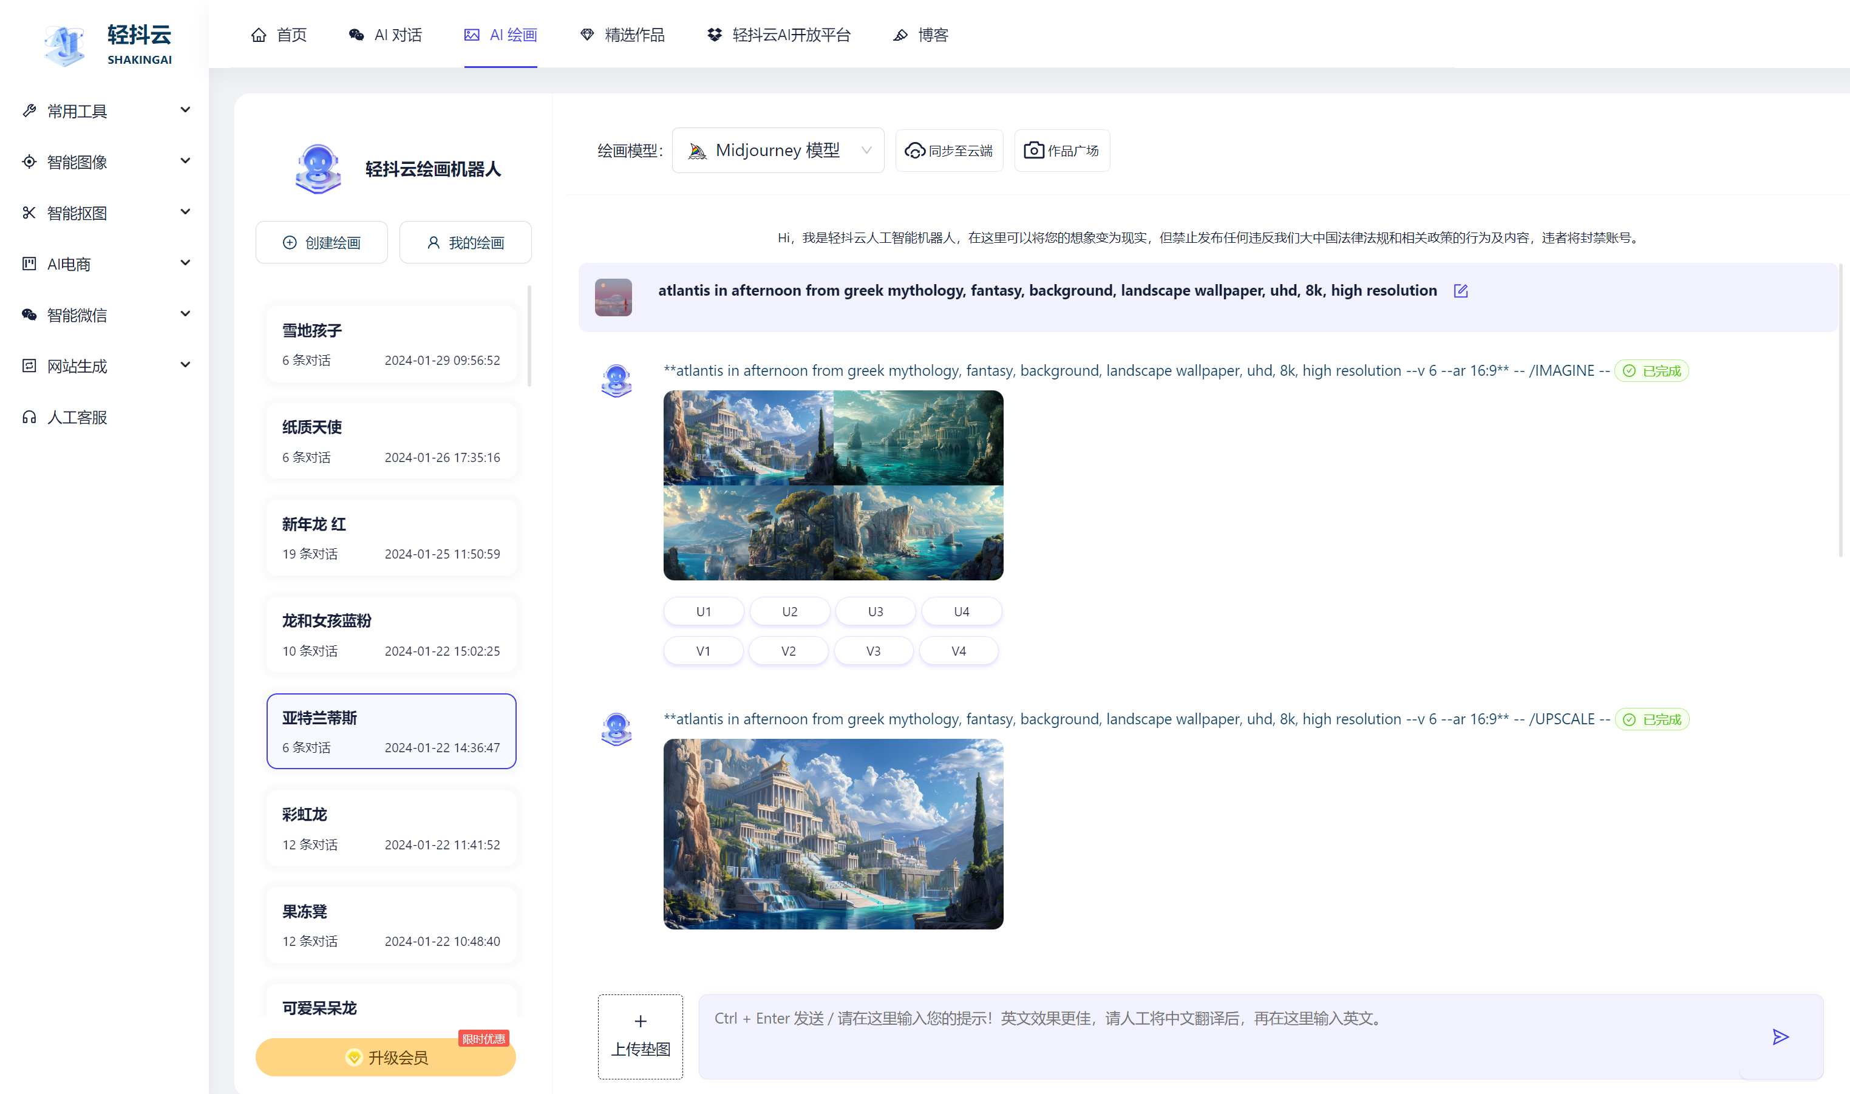Click the 升级会员 button

[x=386, y=1057]
